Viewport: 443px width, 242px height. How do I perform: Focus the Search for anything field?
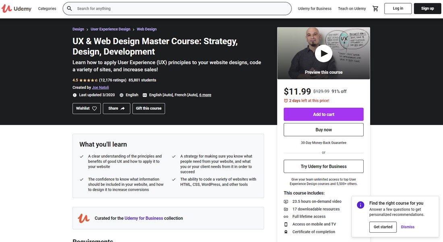click(177, 8)
